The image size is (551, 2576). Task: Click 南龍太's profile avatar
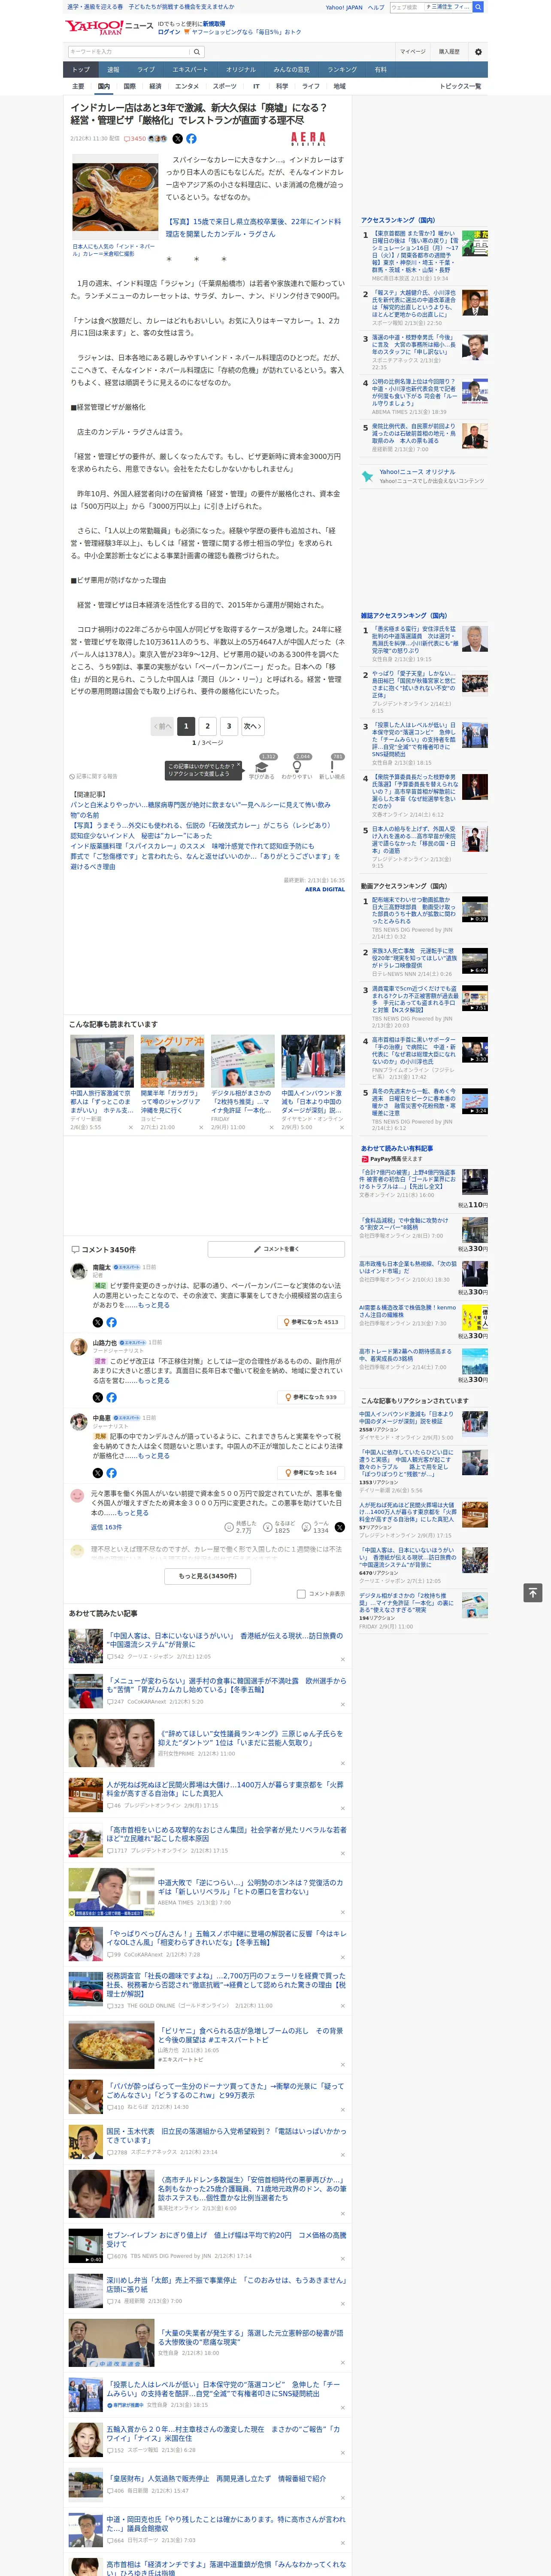coord(78,1271)
